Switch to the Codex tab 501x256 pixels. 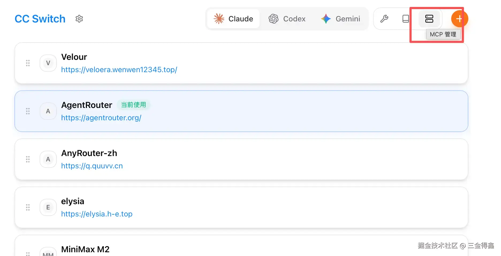click(x=287, y=19)
